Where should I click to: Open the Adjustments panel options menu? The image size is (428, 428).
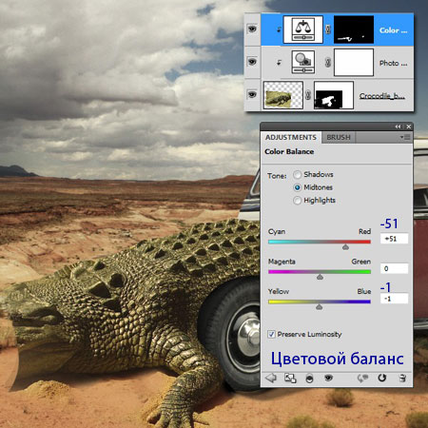(x=405, y=137)
